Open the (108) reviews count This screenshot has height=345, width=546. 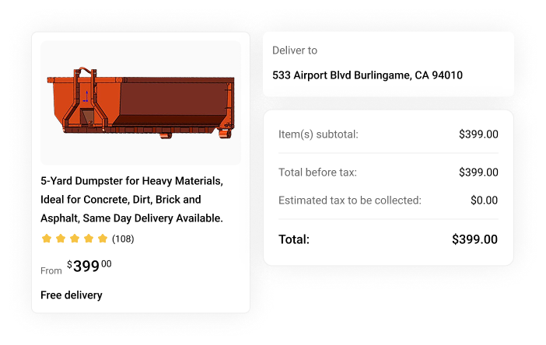click(123, 239)
